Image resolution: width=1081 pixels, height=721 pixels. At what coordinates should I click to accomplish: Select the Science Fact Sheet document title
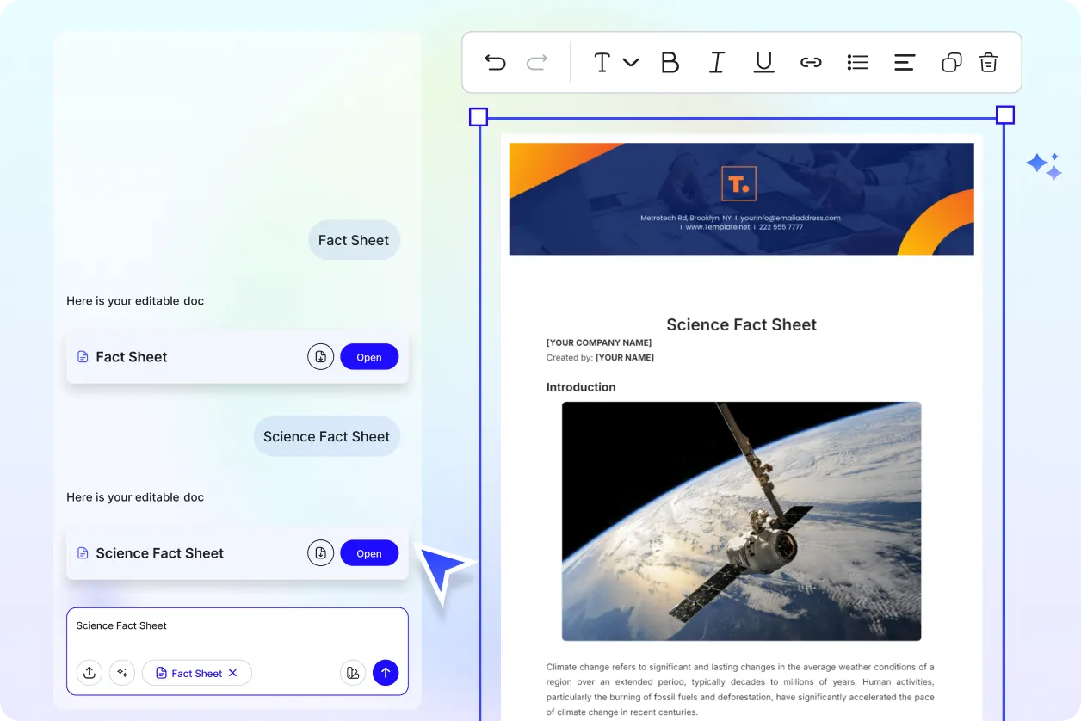coord(742,324)
